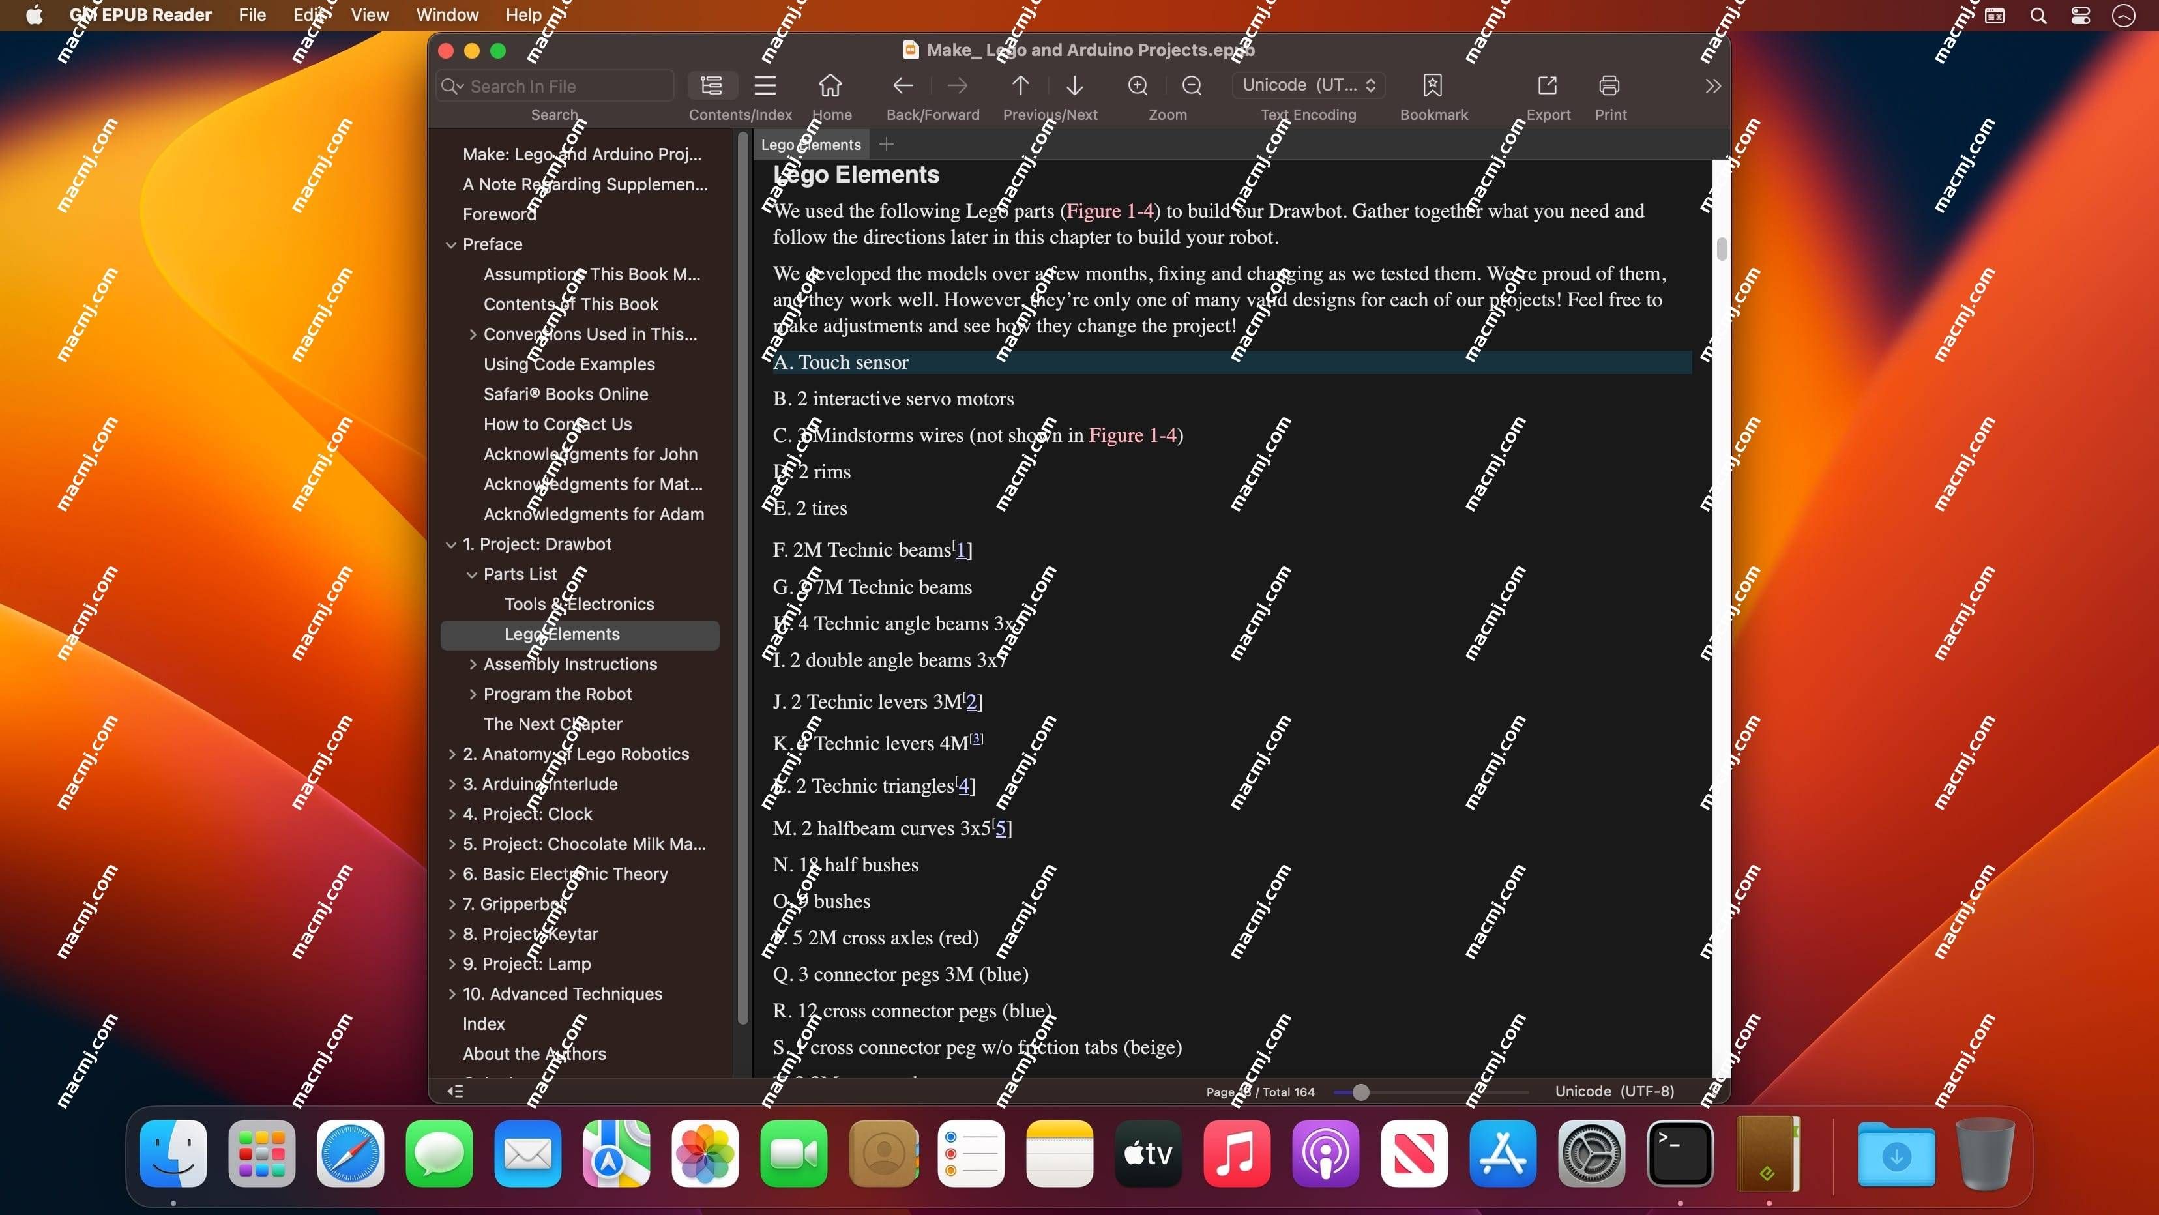This screenshot has width=2159, height=1215.
Task: Click the Lego Elements tab
Action: (810, 144)
